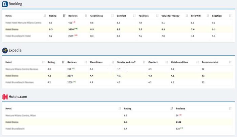This screenshot has width=237, height=137.
Task: Sort Expedia table by Hotel icon
Action: [x=43, y=62]
